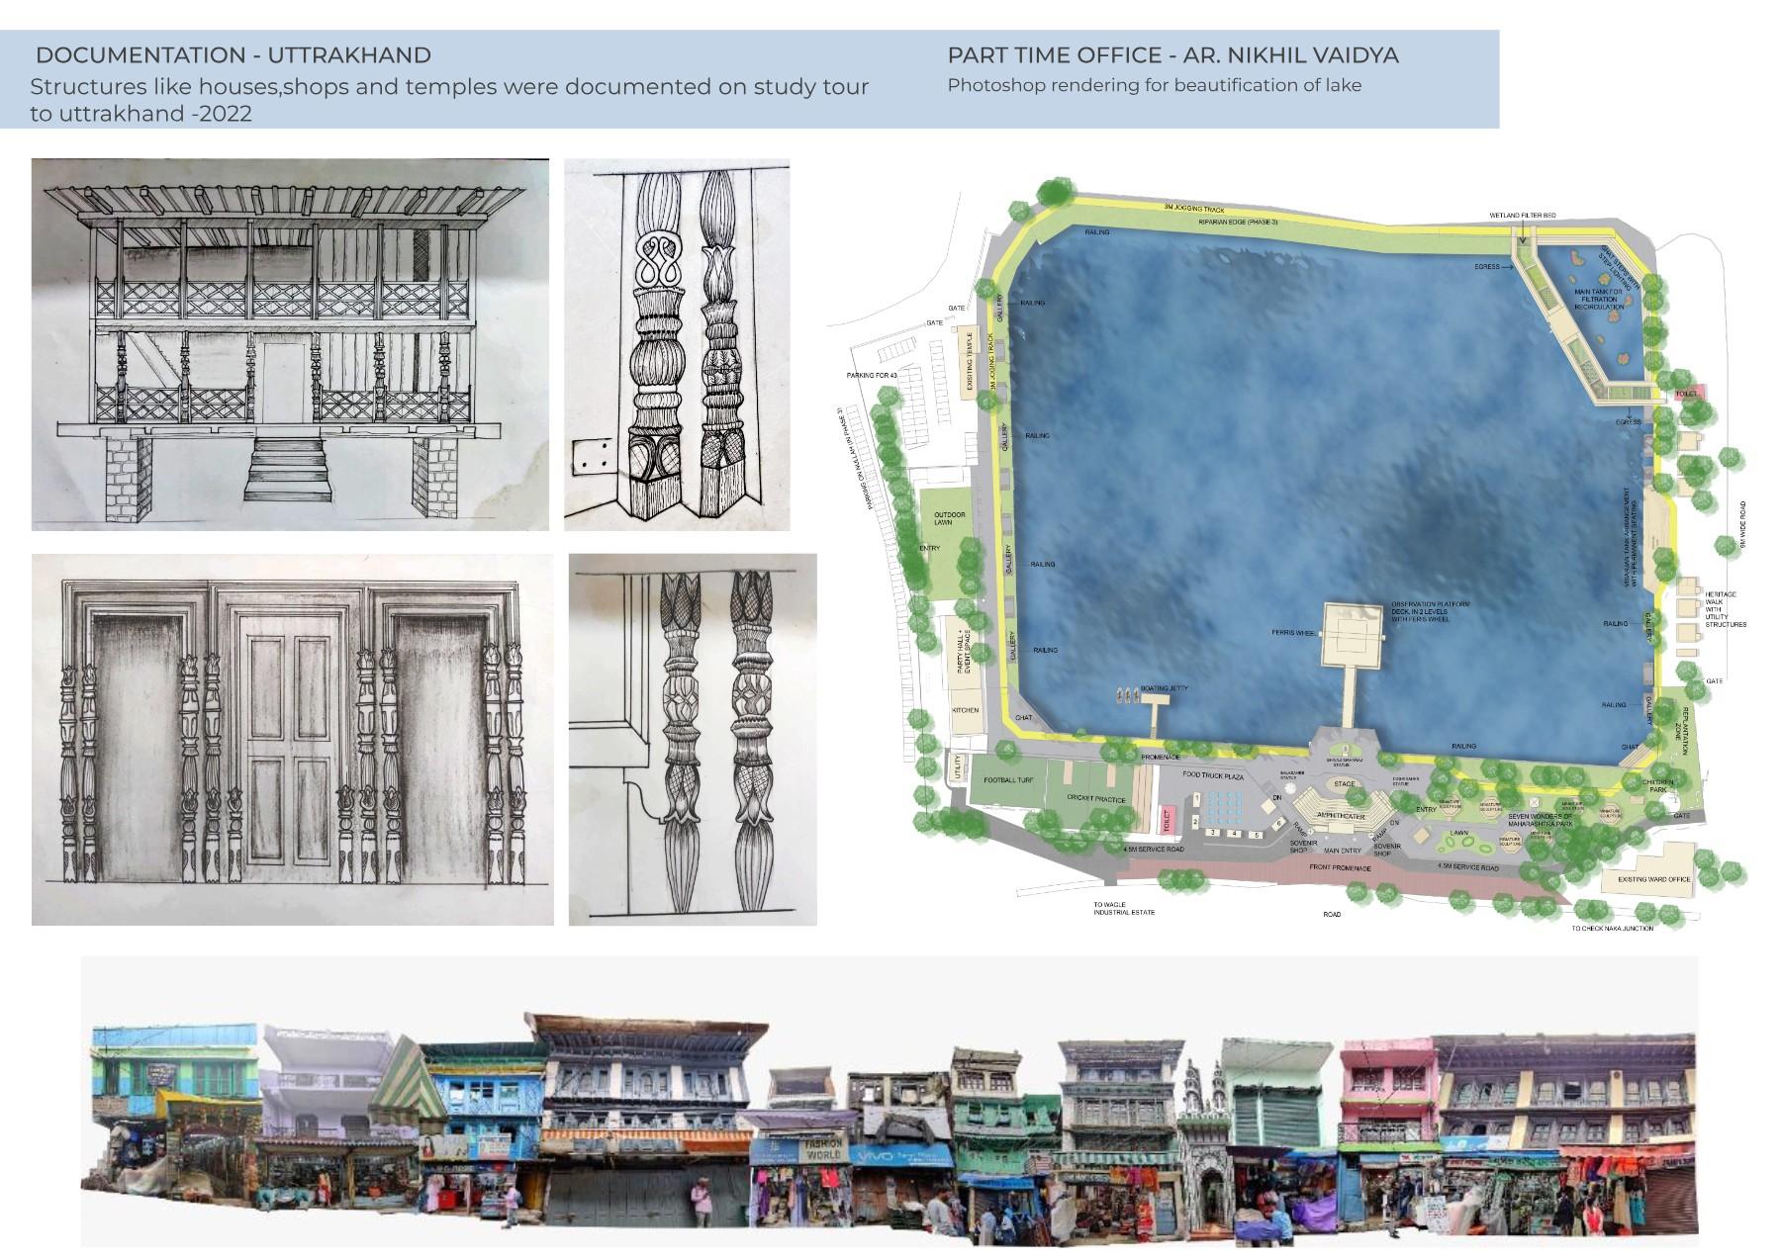The height and width of the screenshot is (1259, 1781).
Task: Click the 'DOCUMENTATION - UTTRAKHAND' heading
Action: (x=233, y=55)
